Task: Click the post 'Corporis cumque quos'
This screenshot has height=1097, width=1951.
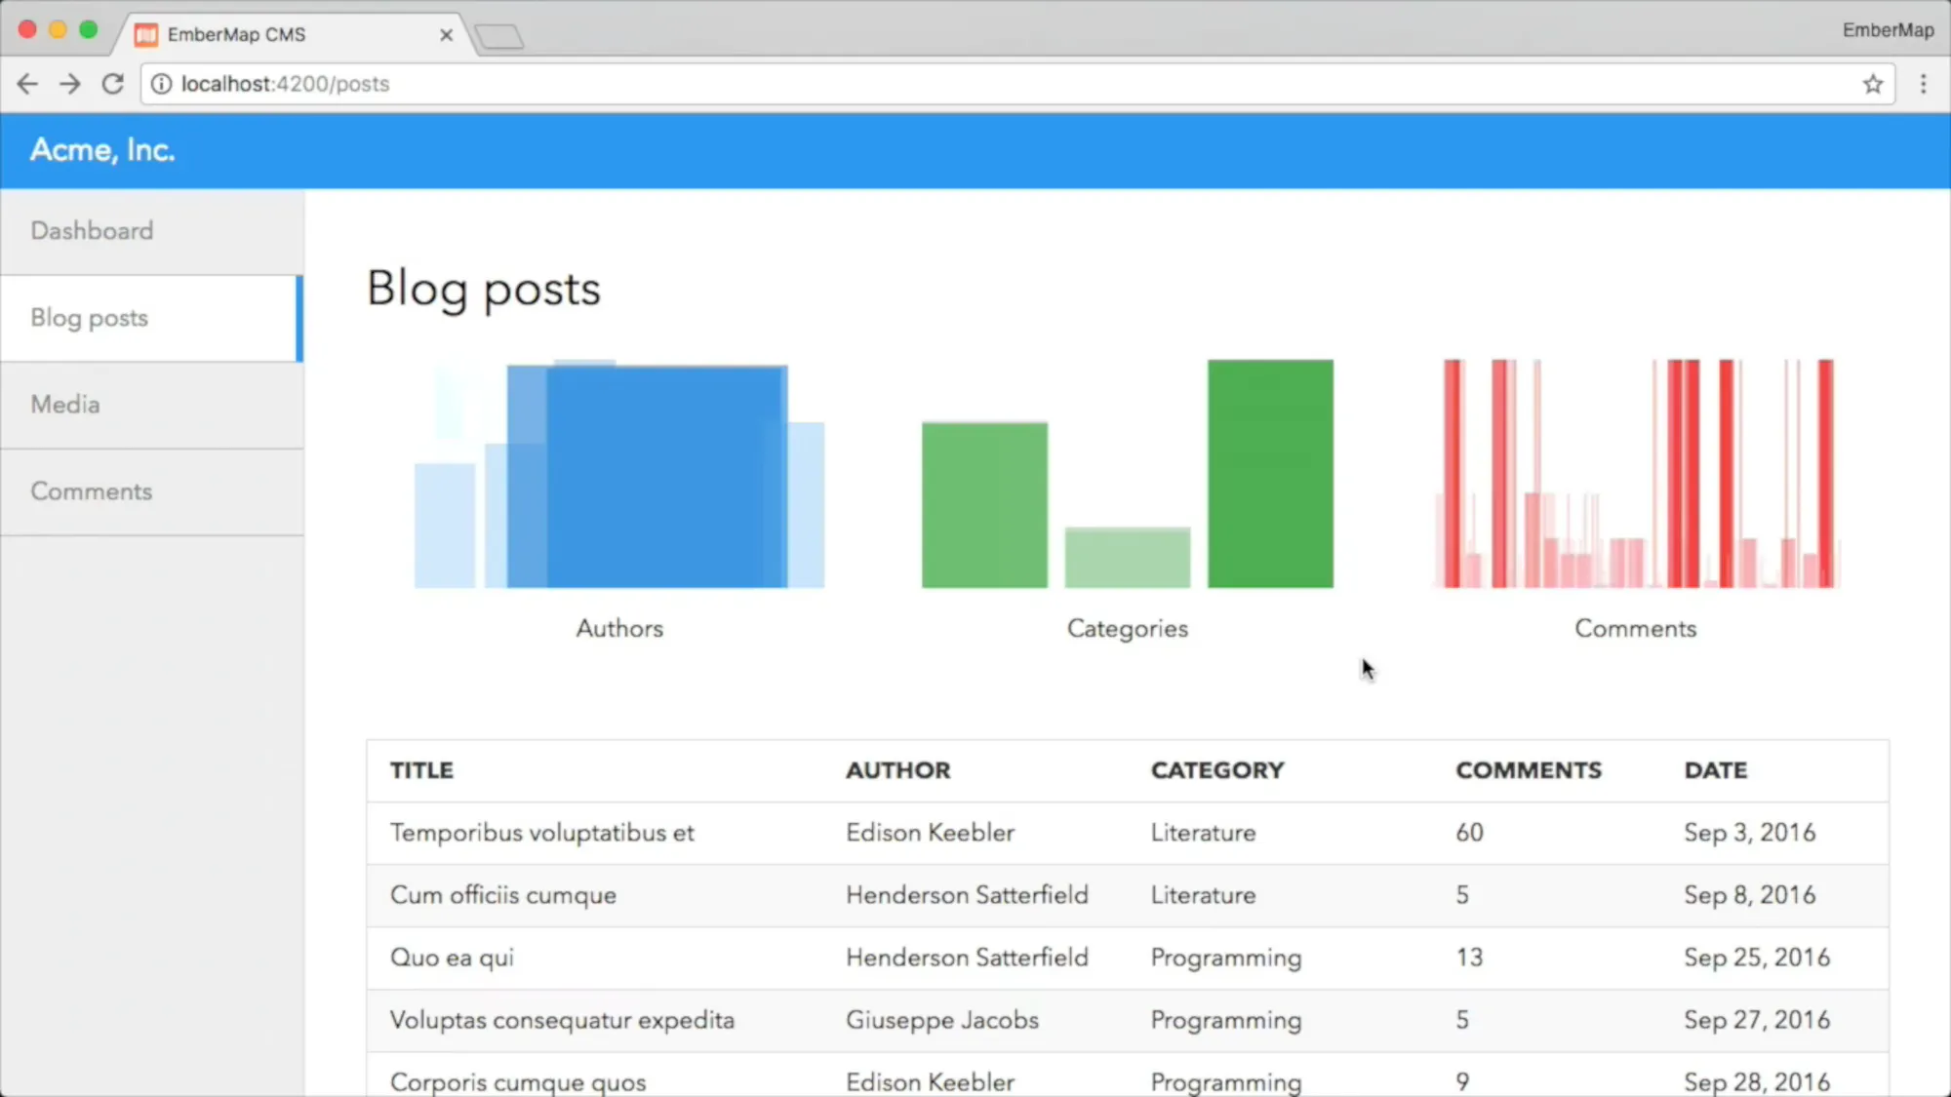Action: pos(518,1082)
